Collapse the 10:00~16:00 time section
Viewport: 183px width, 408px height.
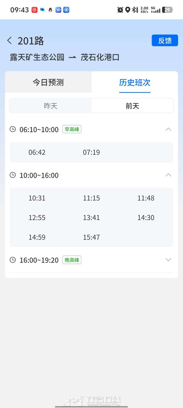[168, 175]
